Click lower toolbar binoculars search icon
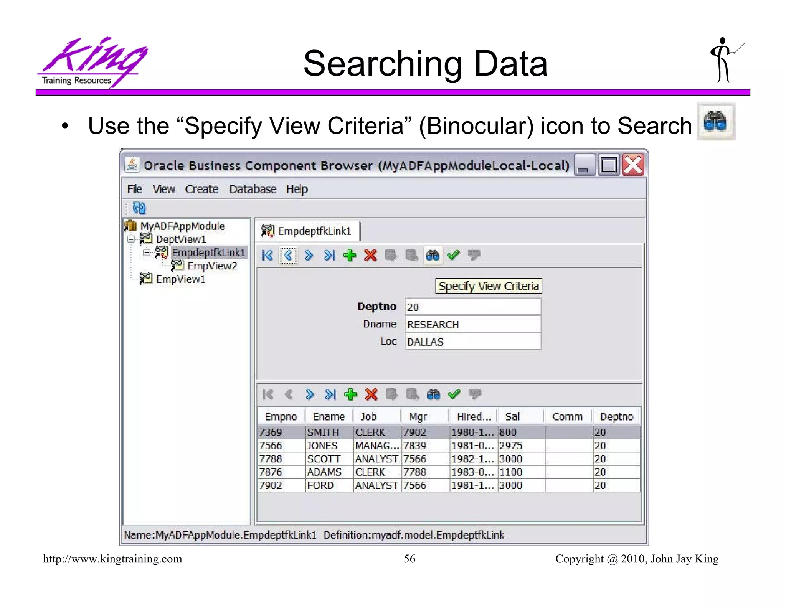786x607 pixels. [433, 394]
